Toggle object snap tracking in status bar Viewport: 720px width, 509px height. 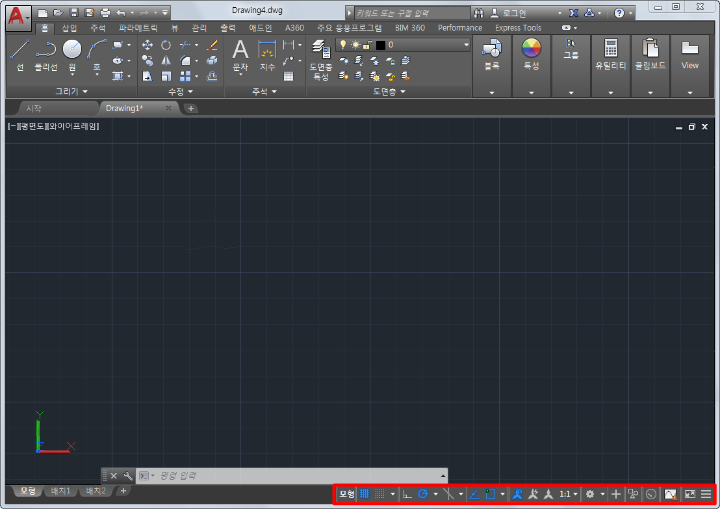click(x=474, y=494)
